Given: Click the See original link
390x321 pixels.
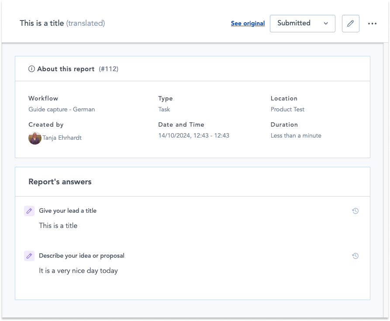Looking at the screenshot, I should pos(248,24).
